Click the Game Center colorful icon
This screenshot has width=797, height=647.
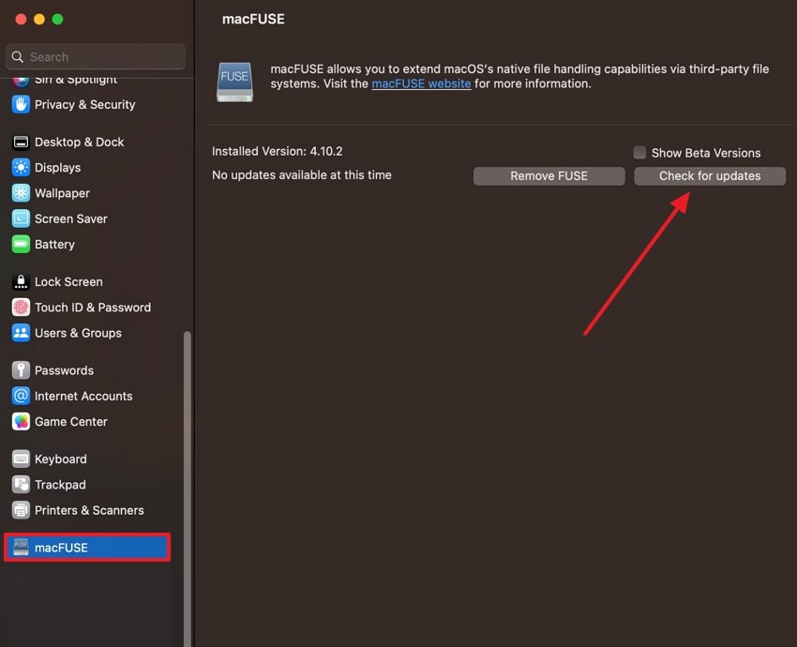tap(21, 422)
